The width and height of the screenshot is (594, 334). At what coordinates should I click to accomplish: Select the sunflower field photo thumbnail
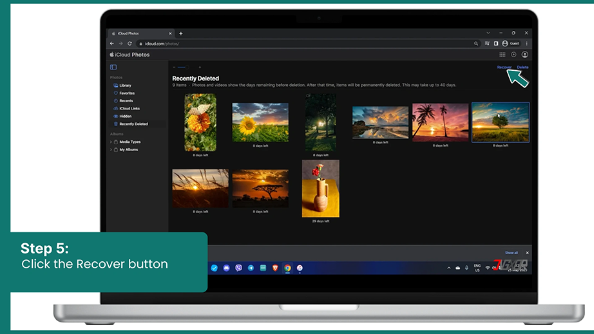coord(260,122)
